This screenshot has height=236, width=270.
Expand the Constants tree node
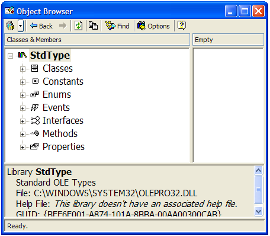pos(22,82)
